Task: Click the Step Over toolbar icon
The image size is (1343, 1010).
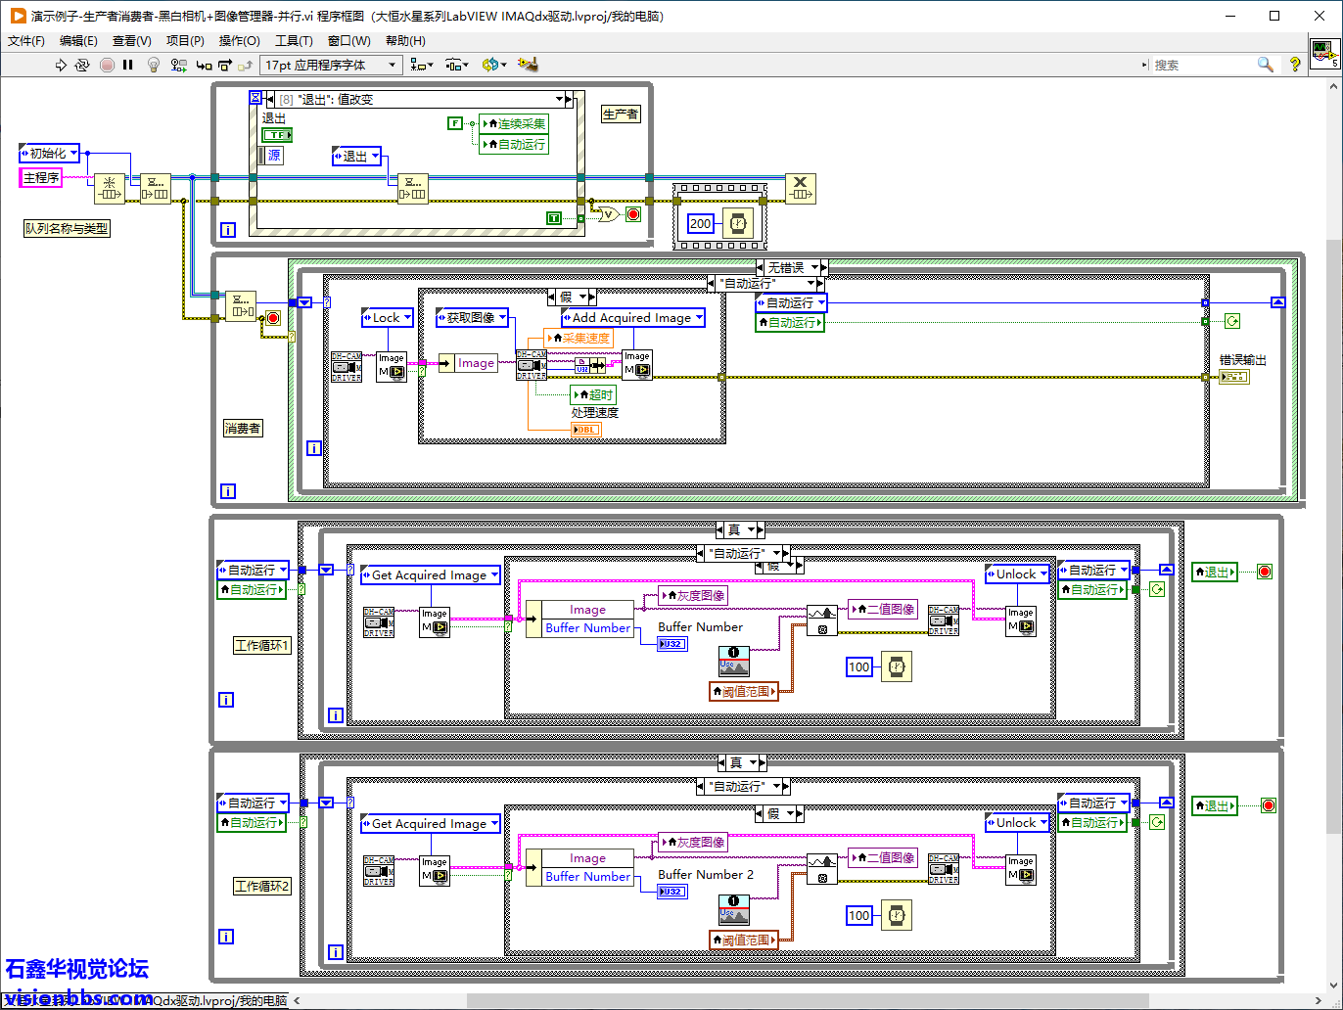Action: pyautogui.click(x=225, y=65)
